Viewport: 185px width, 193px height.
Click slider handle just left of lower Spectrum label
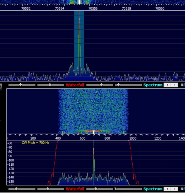[115, 189]
